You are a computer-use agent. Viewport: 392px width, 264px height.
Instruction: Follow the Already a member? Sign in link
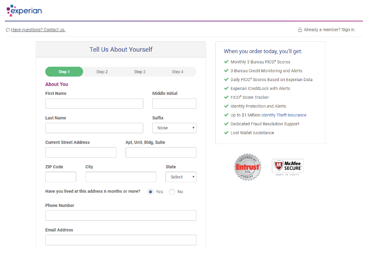pyautogui.click(x=329, y=29)
